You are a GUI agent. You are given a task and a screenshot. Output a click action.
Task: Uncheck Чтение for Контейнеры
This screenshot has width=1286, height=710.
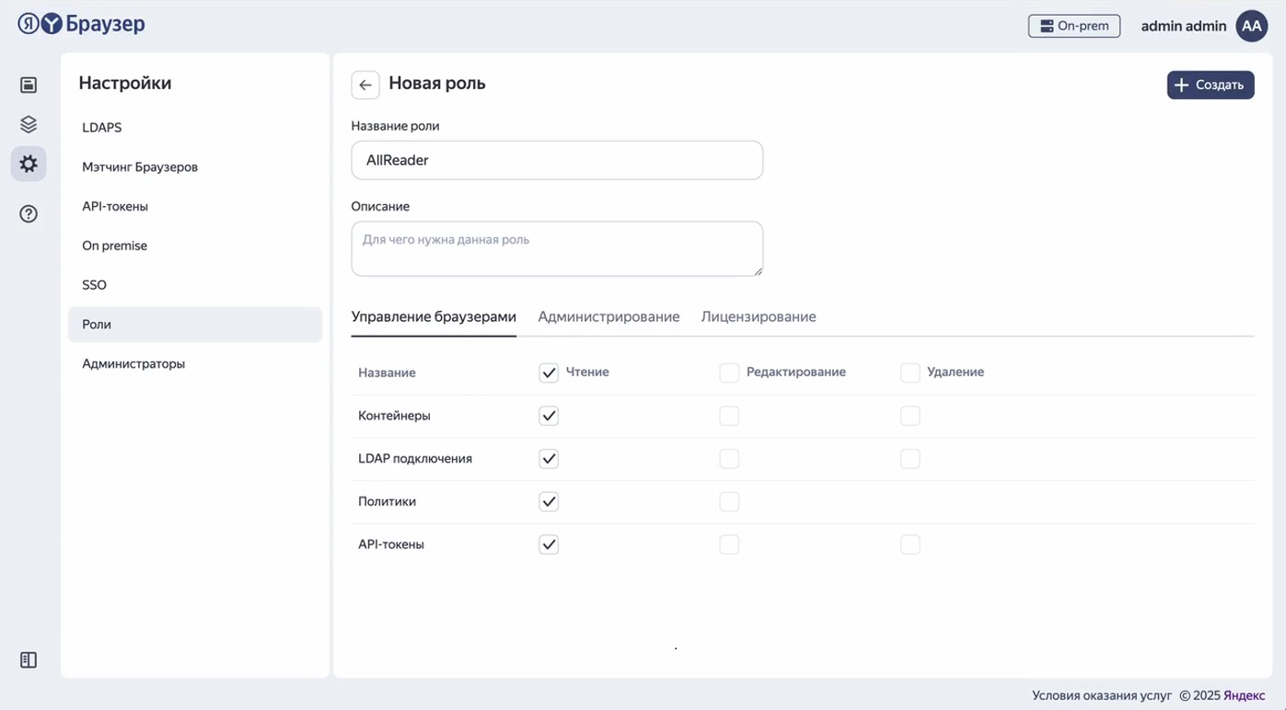(549, 416)
